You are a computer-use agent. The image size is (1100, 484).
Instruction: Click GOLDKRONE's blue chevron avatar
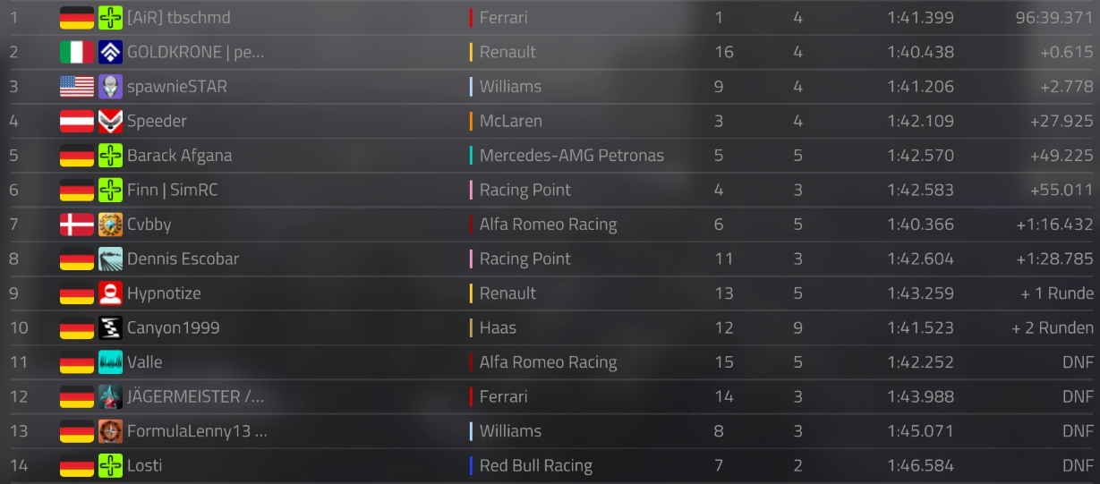point(110,52)
